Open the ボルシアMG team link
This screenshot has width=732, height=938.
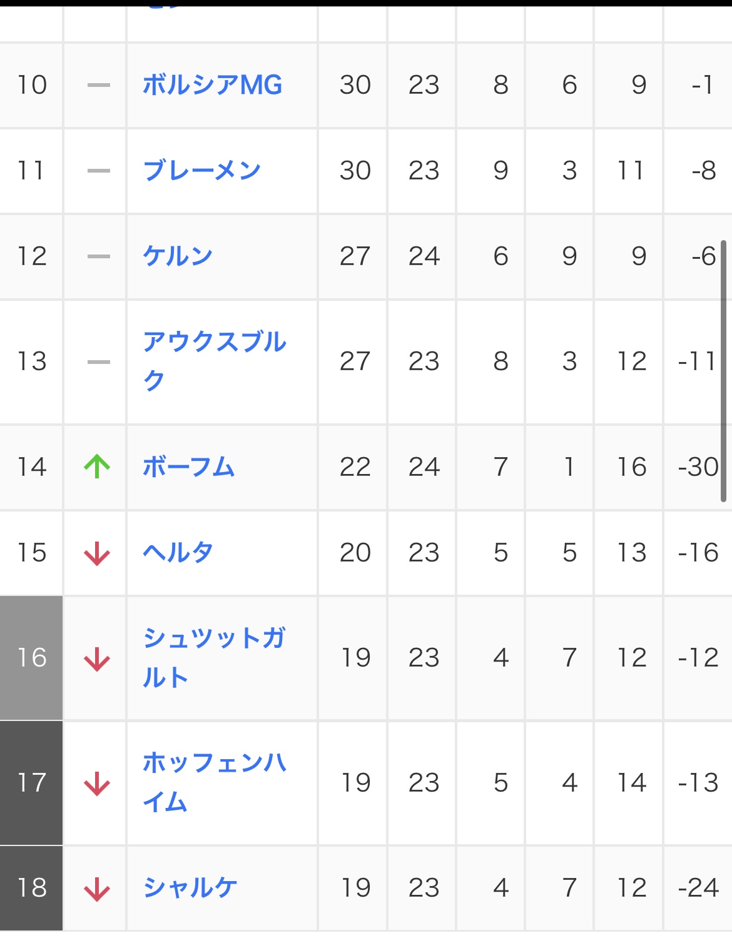tap(212, 85)
